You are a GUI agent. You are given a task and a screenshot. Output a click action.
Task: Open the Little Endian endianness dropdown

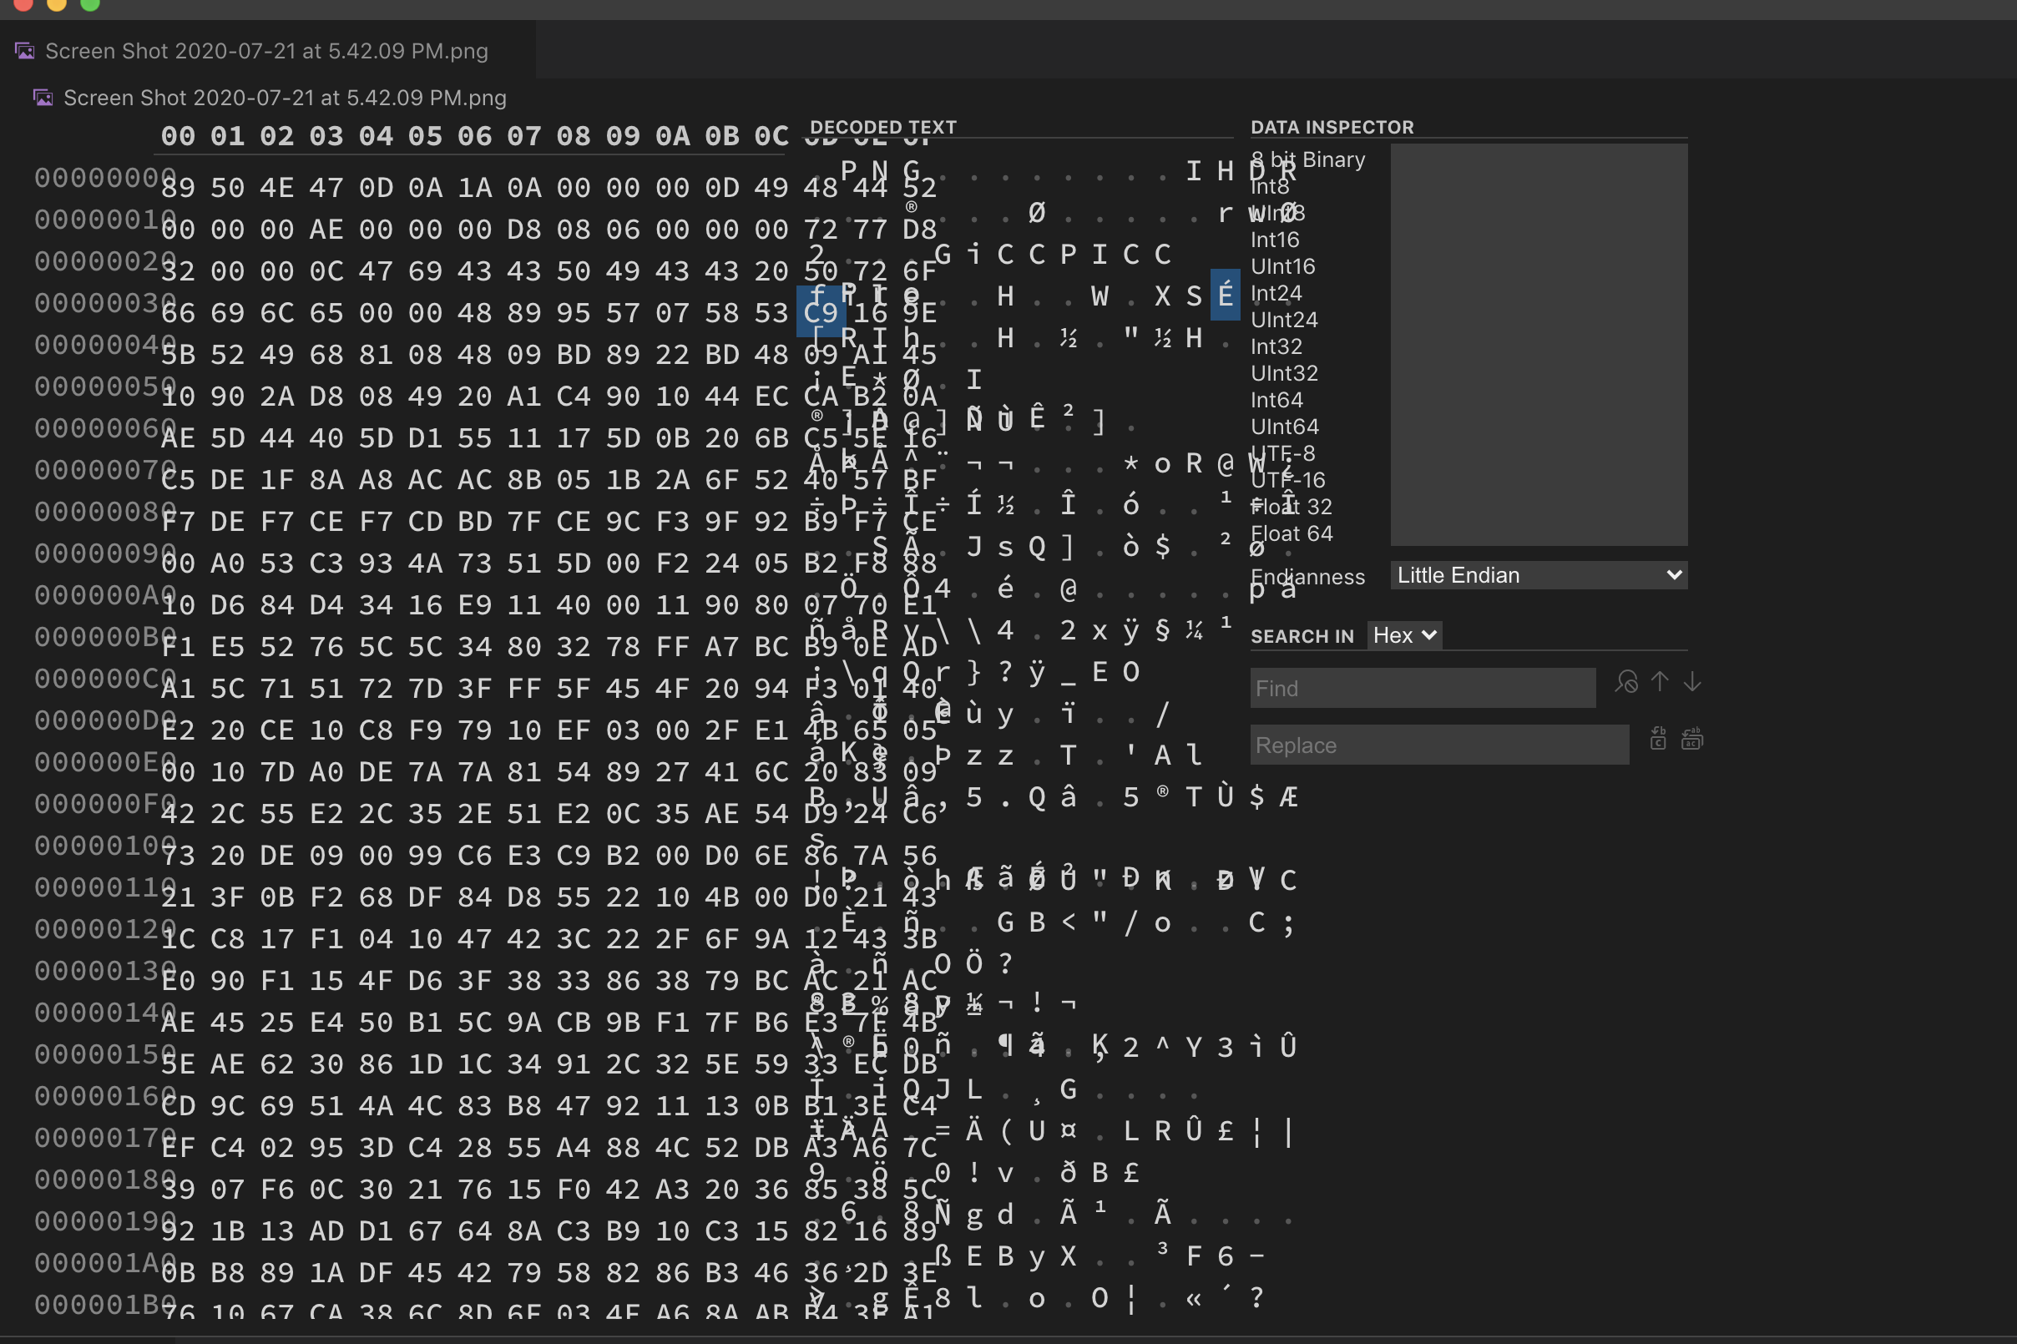[1538, 575]
